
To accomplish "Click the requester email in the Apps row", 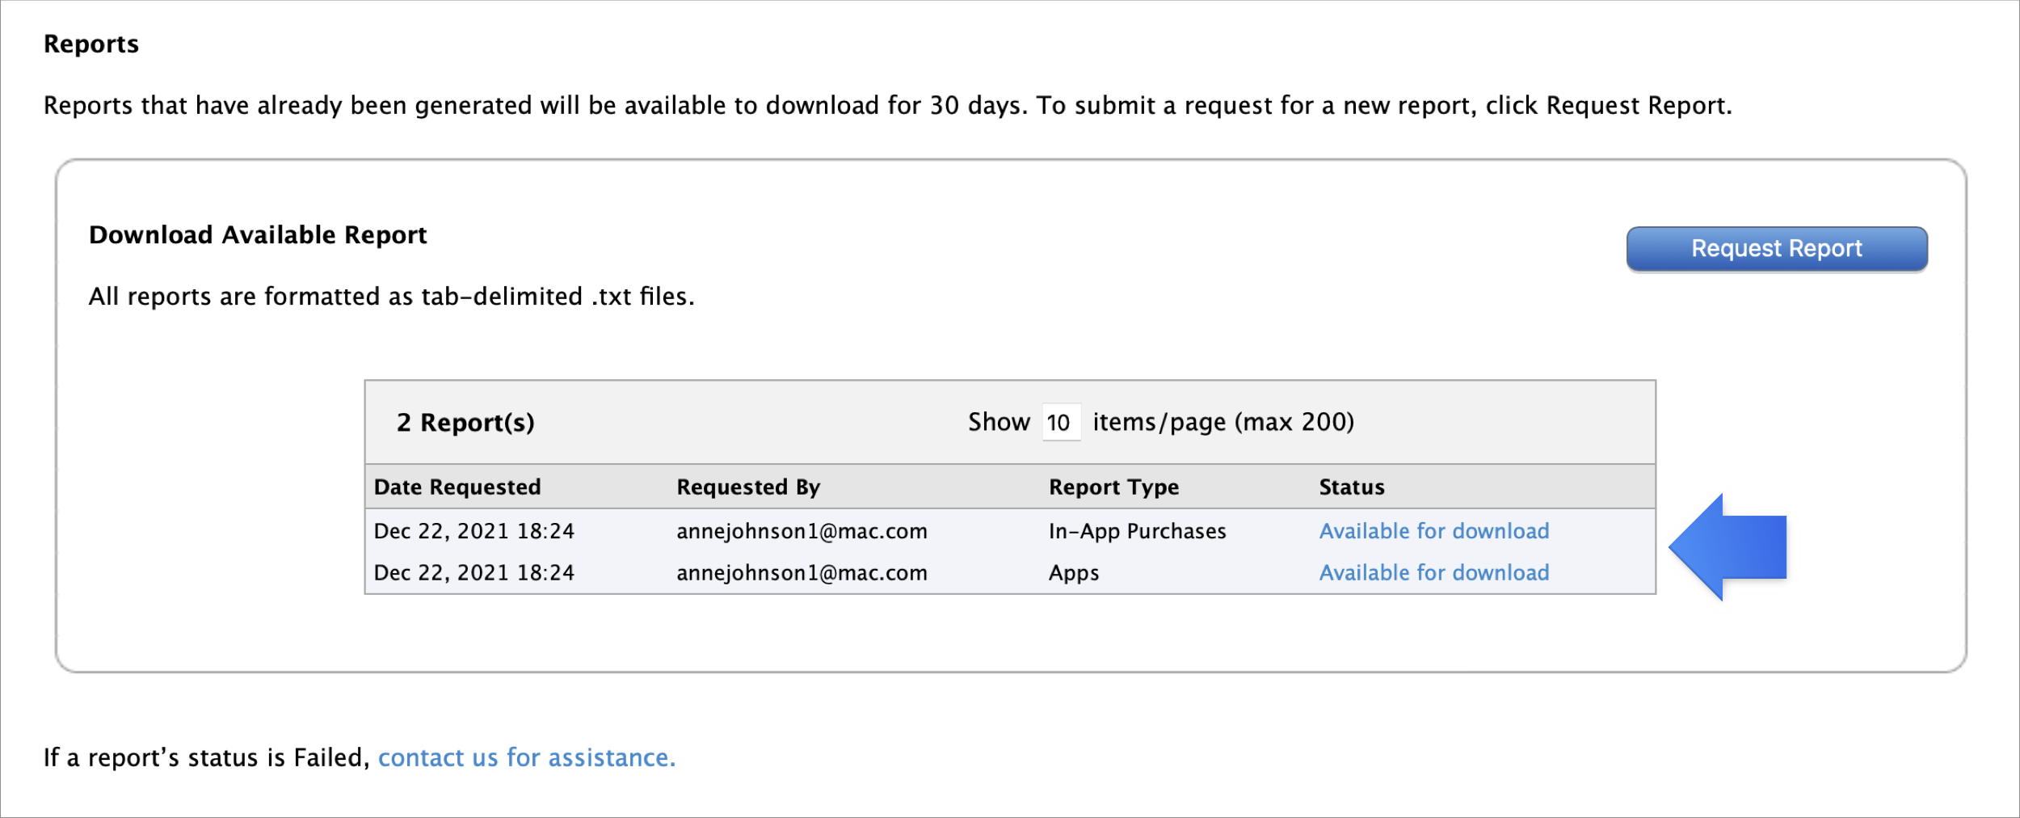I will (802, 573).
